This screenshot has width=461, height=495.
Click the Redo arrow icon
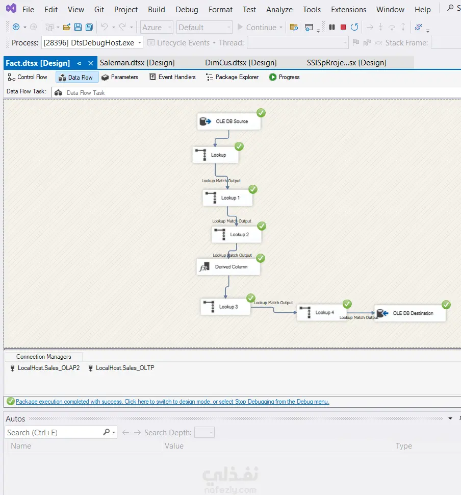point(122,27)
